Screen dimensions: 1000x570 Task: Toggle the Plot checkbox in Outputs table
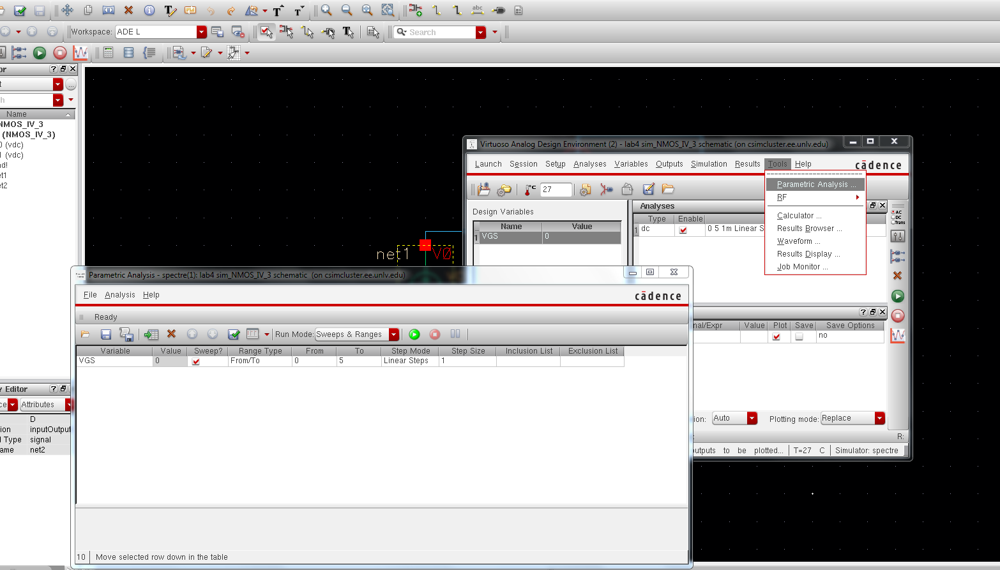click(777, 336)
